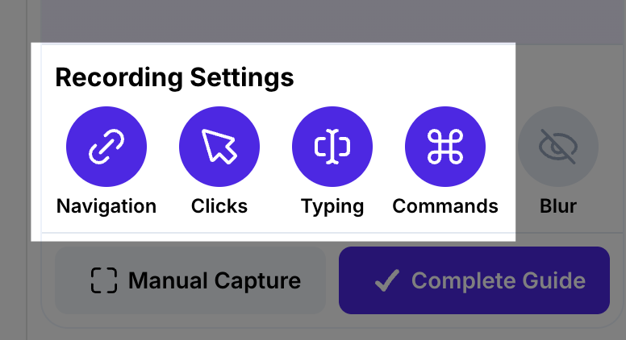
Task: Click the bracket icon in Manual Capture
Action: coord(103,280)
